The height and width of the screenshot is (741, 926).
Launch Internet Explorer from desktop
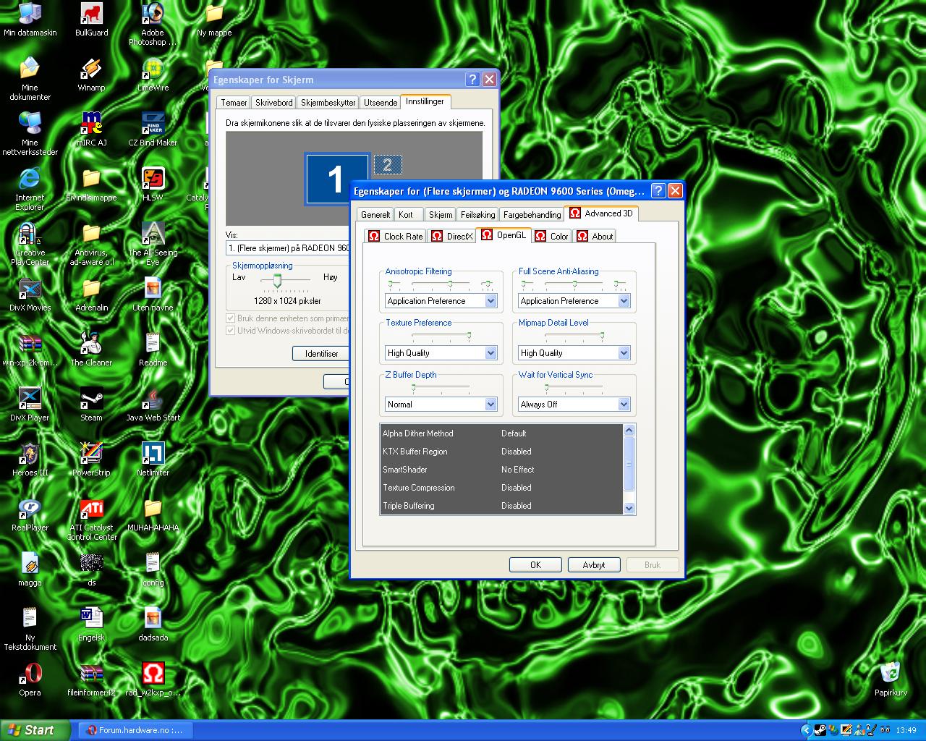(30, 189)
